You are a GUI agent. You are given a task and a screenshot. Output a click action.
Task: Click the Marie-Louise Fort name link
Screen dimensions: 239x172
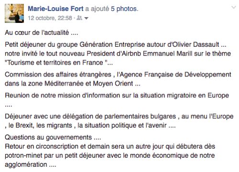tap(55, 9)
